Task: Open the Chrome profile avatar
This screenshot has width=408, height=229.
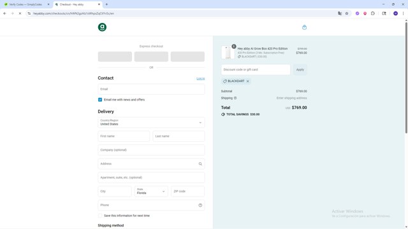Action: 395,13
